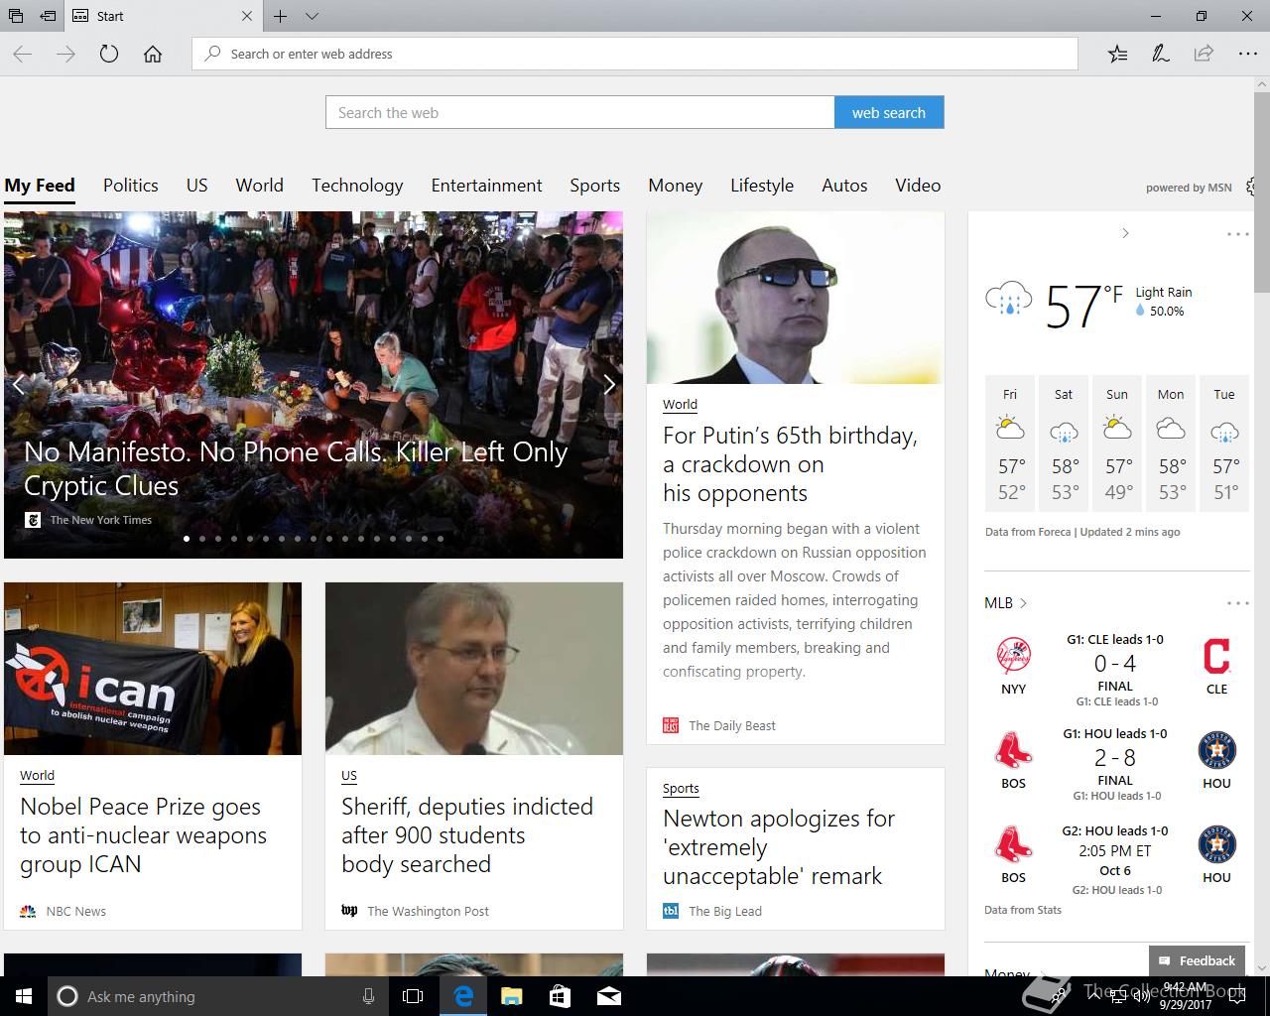Open the Hub favorites icon
1270x1016 pixels.
tap(1117, 54)
